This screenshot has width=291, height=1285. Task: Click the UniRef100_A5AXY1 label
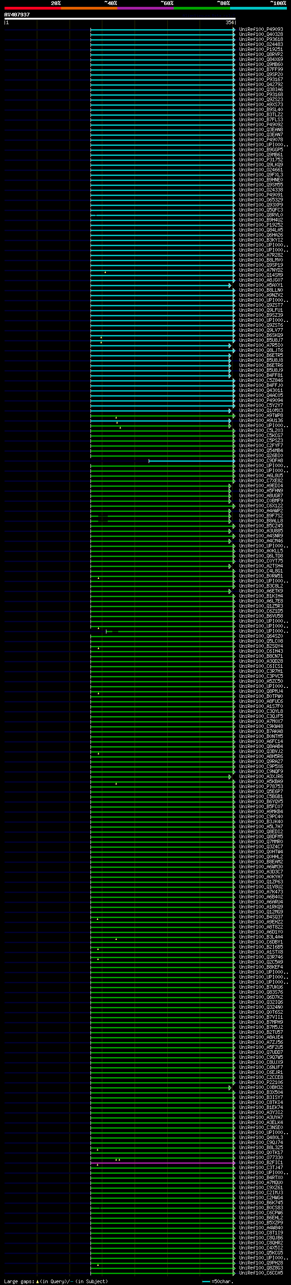click(x=261, y=285)
